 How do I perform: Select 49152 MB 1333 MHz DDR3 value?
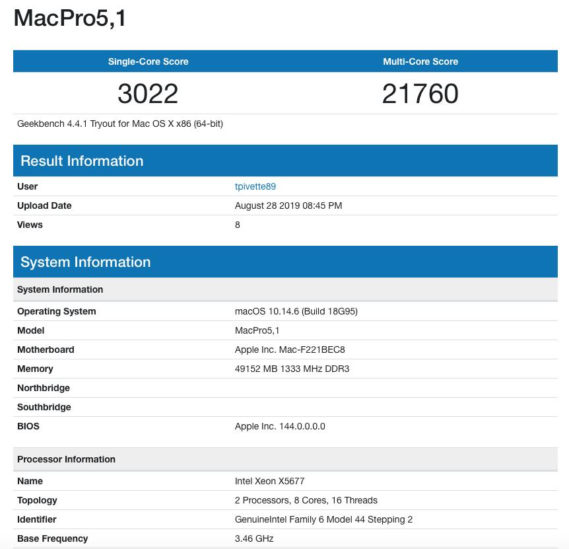(292, 369)
